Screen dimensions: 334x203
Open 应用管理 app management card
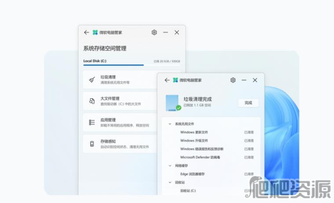(120, 122)
